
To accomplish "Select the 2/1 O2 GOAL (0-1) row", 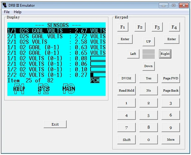I will coord(57,53).
